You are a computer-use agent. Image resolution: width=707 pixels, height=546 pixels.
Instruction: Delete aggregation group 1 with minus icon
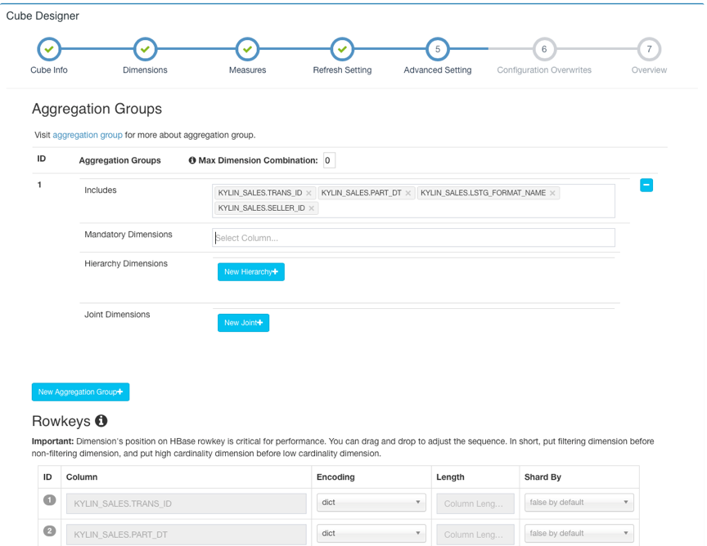pos(646,186)
